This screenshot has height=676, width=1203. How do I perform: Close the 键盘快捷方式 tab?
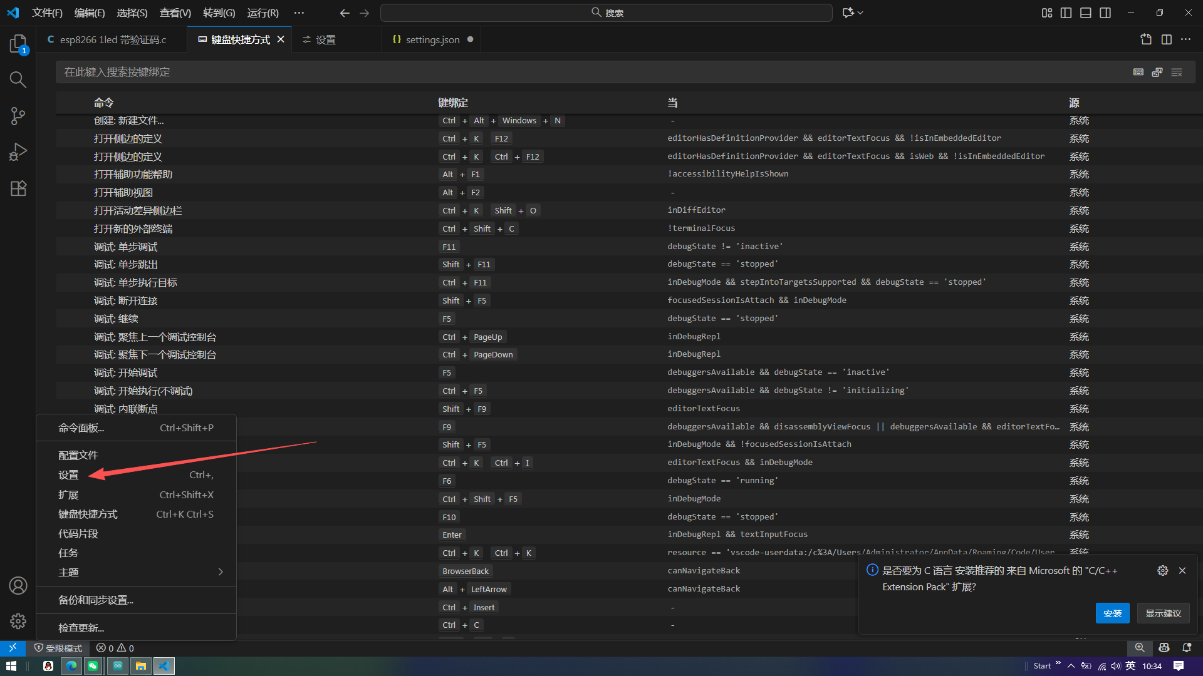point(281,39)
